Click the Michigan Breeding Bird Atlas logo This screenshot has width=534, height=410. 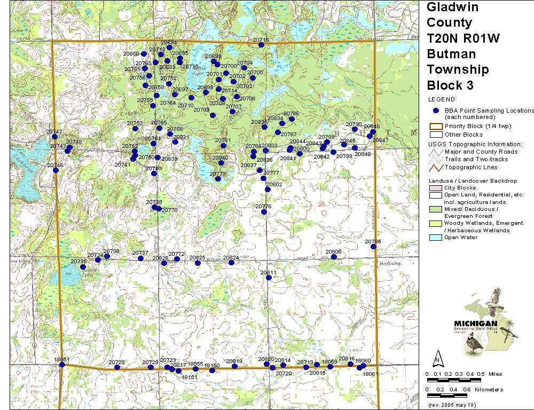485,323
